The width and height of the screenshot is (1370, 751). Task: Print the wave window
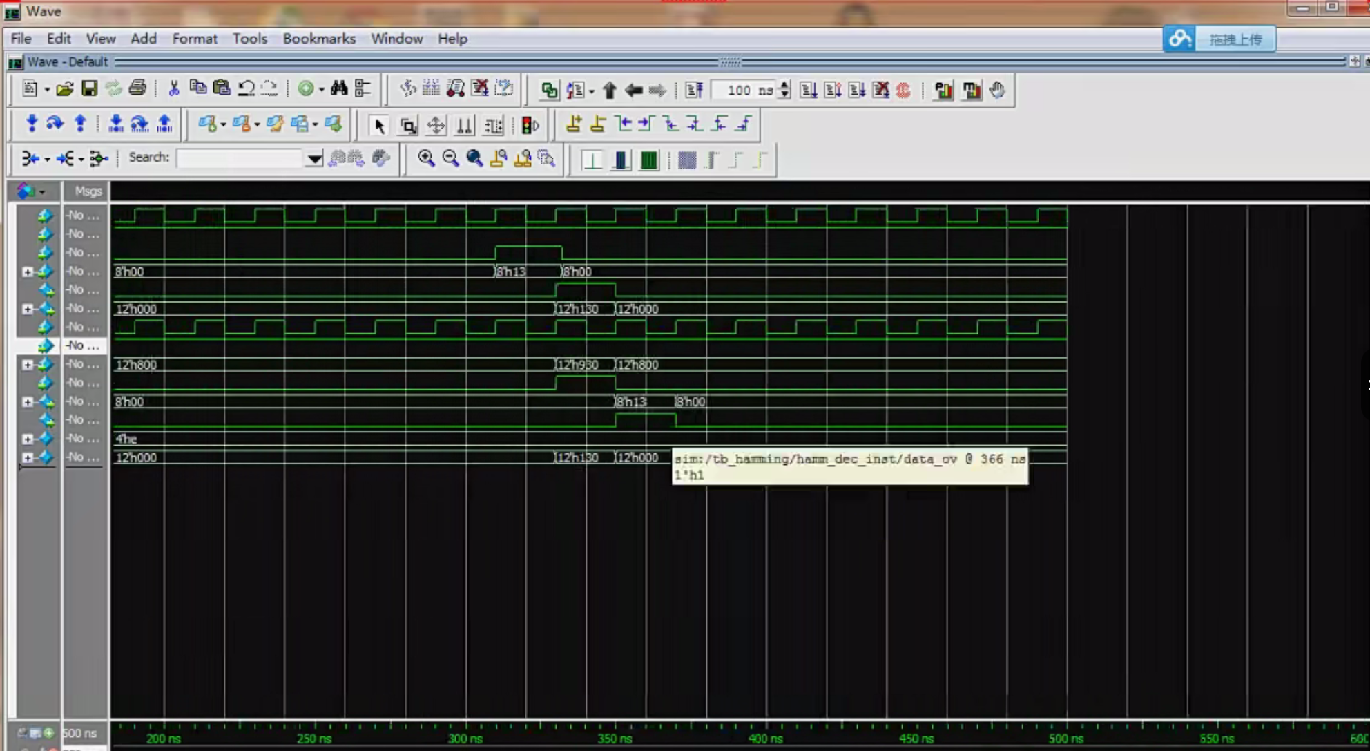click(137, 88)
